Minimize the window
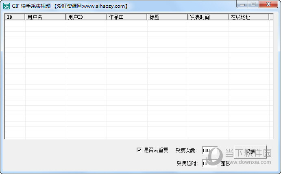The image size is (281, 174). (x=242, y=4)
